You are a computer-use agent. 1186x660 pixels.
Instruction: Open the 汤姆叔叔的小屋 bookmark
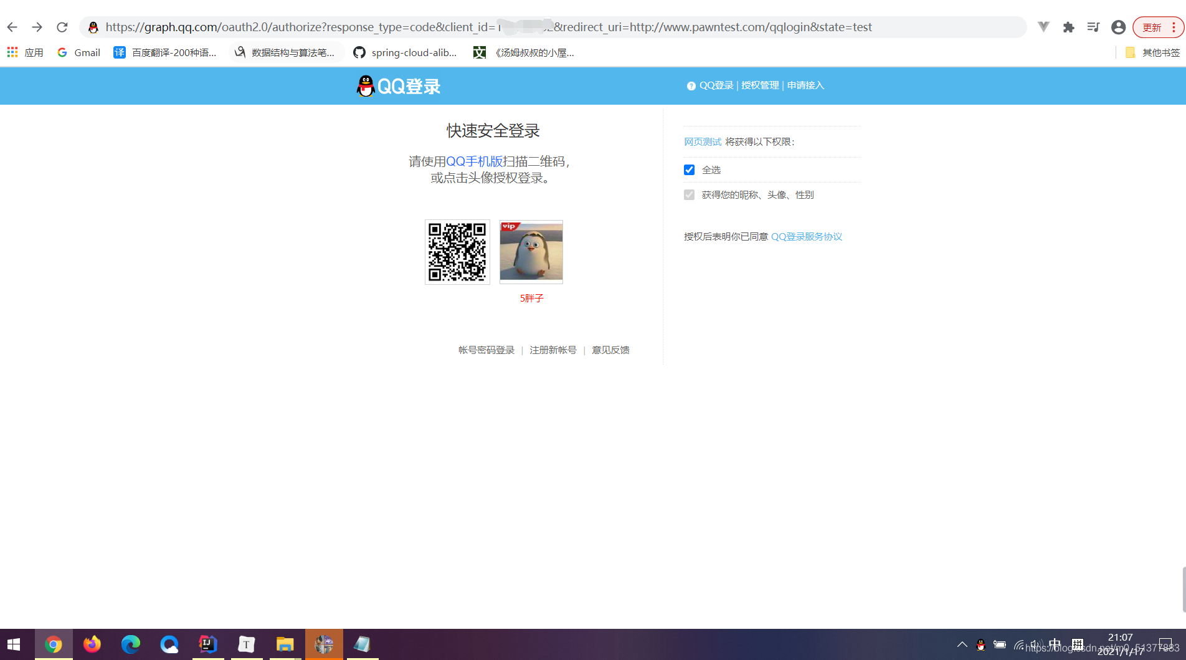coord(524,52)
